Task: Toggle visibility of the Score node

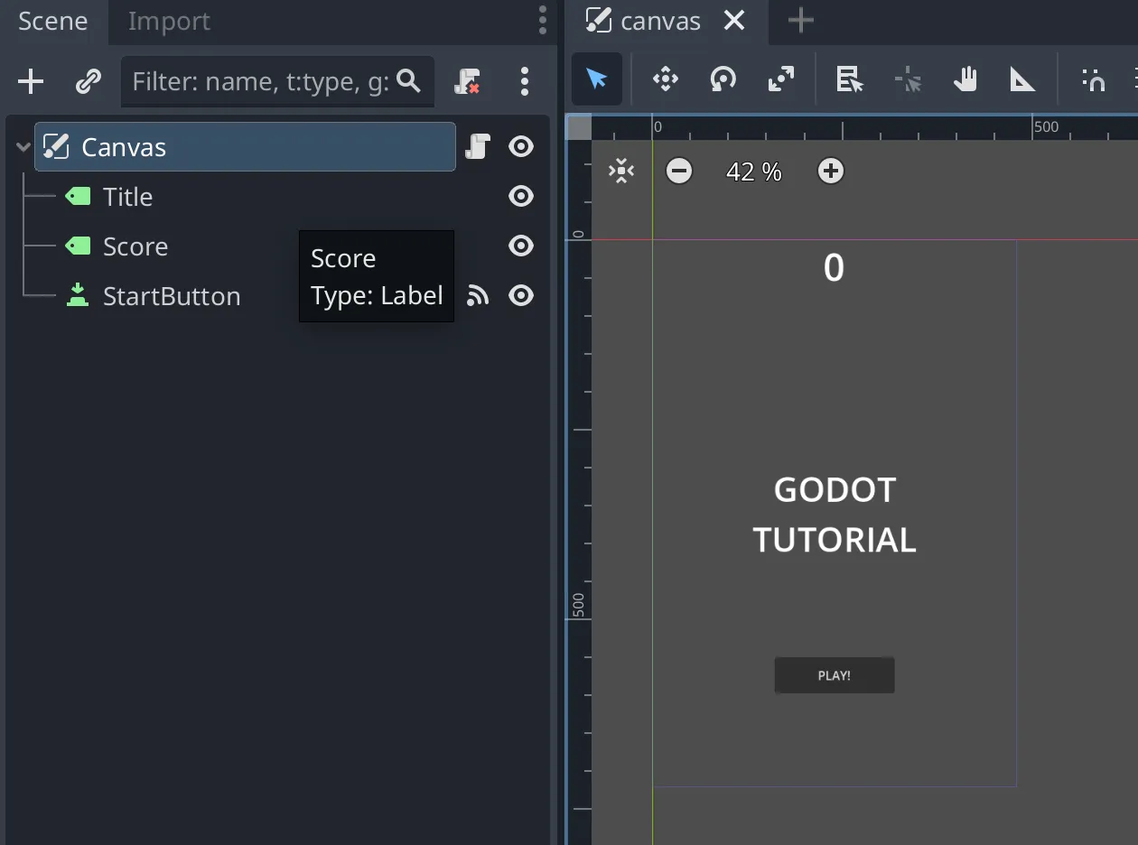Action: (x=521, y=246)
